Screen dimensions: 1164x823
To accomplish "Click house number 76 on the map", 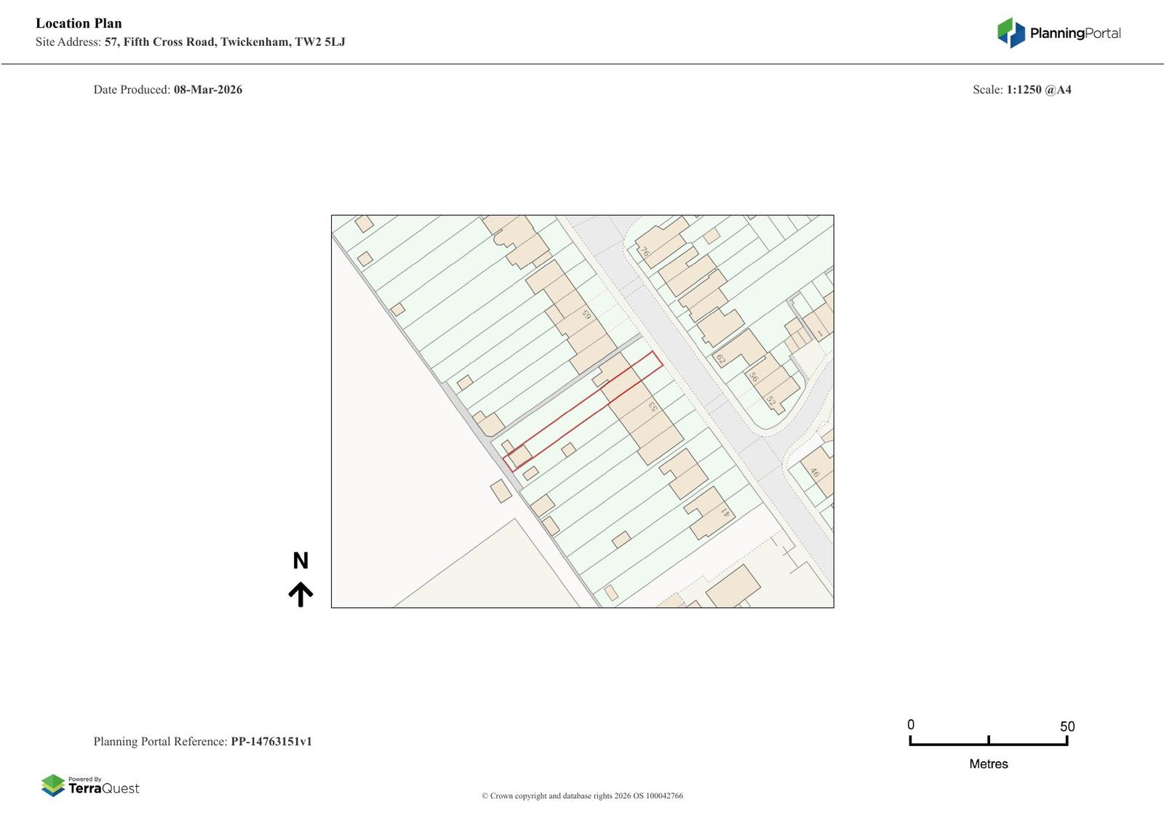I will pos(644,252).
